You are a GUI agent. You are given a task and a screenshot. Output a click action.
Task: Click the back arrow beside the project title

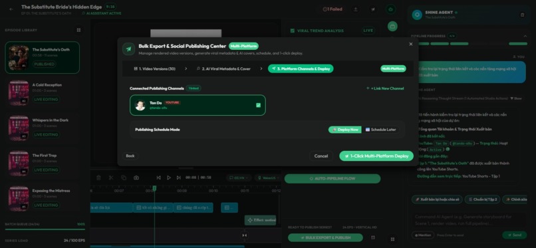(x=11, y=9)
